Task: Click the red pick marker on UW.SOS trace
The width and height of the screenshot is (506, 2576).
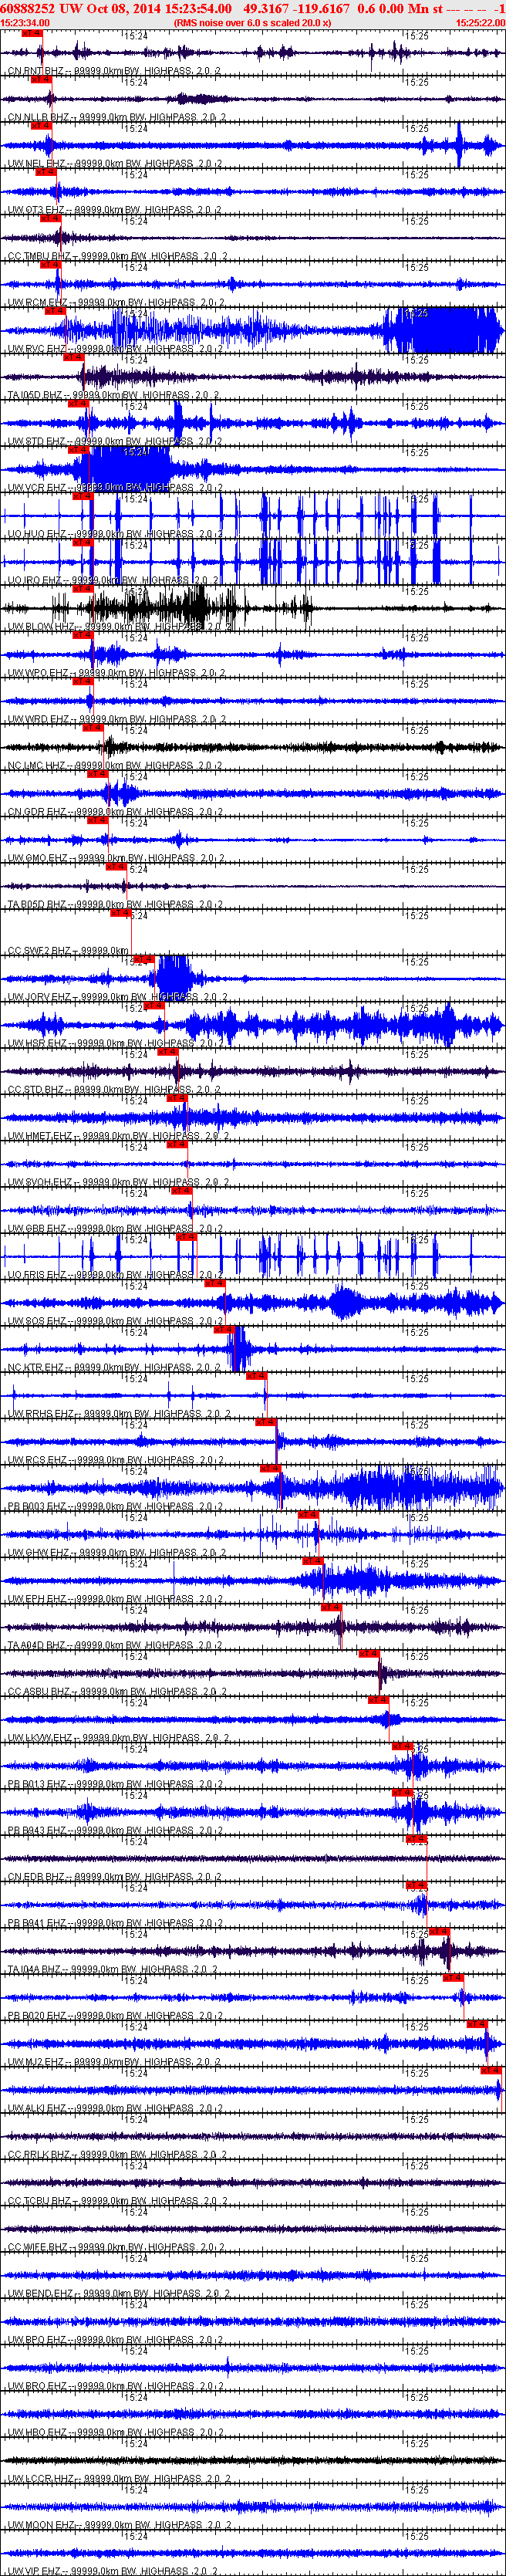Action: coord(214,1283)
